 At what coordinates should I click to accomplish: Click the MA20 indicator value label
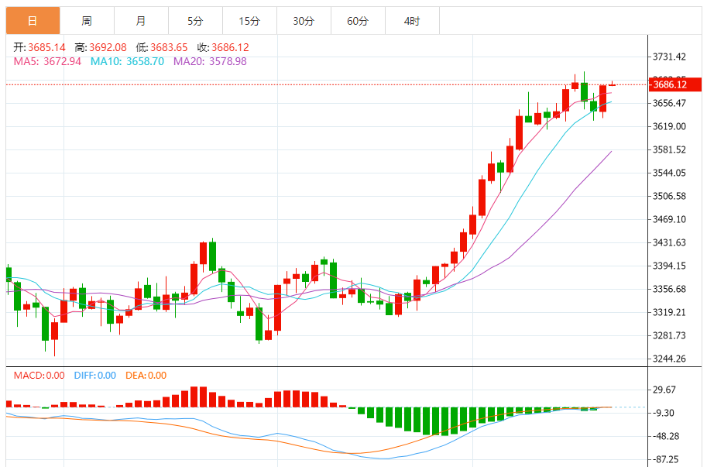[210, 61]
